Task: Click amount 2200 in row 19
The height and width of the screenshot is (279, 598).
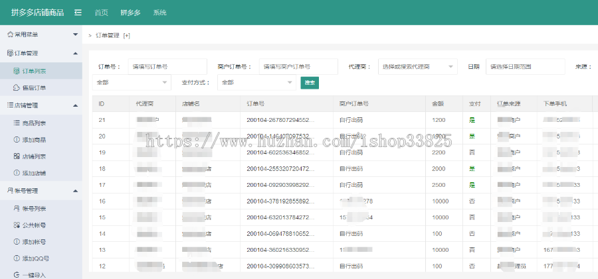Action: [439, 152]
